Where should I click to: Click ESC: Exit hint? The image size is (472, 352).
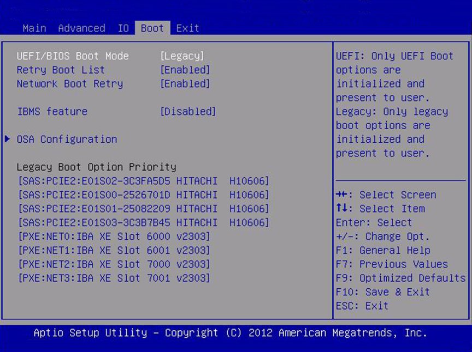point(362,306)
